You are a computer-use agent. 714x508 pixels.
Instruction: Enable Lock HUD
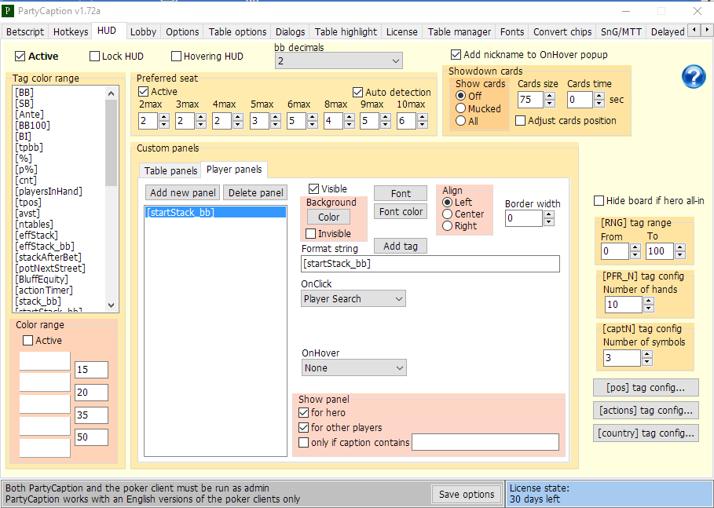[x=94, y=56]
